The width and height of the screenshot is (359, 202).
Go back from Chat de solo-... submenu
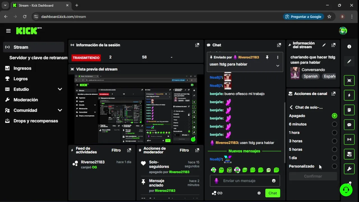coord(291,107)
